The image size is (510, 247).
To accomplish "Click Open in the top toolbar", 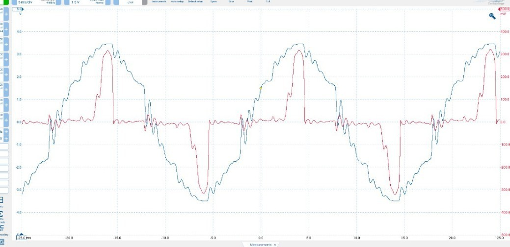I will pos(214,1).
